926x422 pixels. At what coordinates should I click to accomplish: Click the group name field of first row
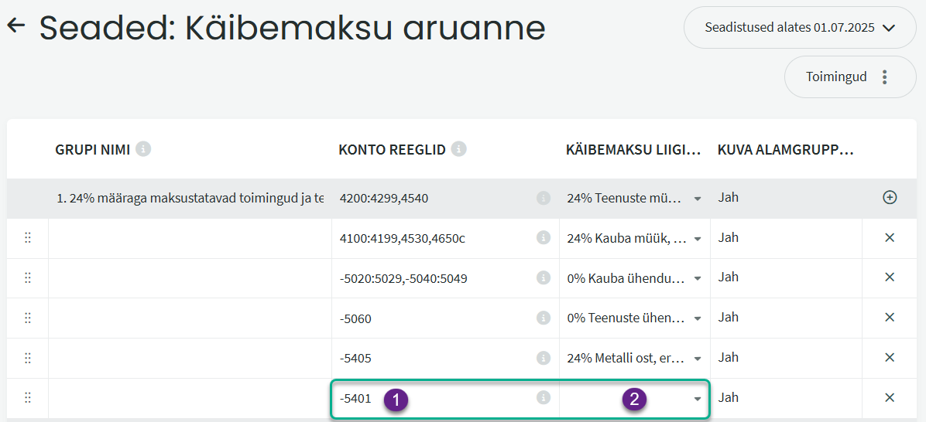pos(190,198)
